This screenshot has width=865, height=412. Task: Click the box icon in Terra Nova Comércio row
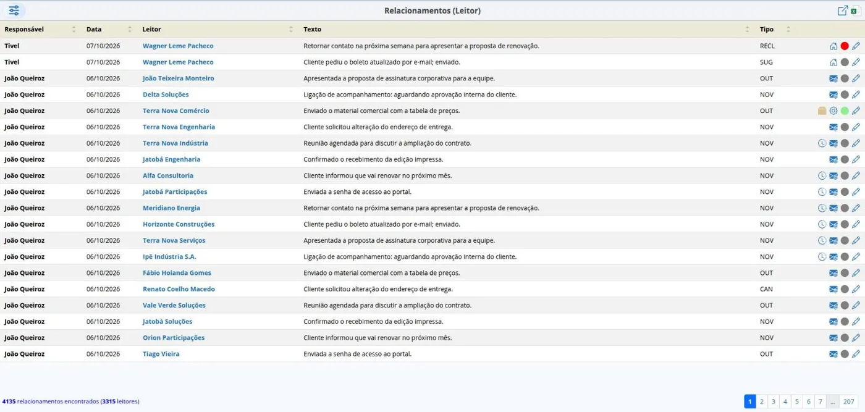[x=822, y=111]
